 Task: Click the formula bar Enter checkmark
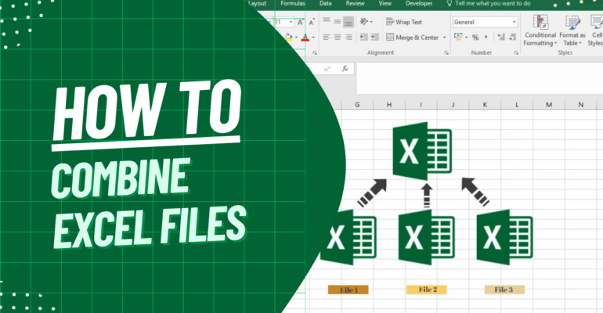[x=327, y=69]
